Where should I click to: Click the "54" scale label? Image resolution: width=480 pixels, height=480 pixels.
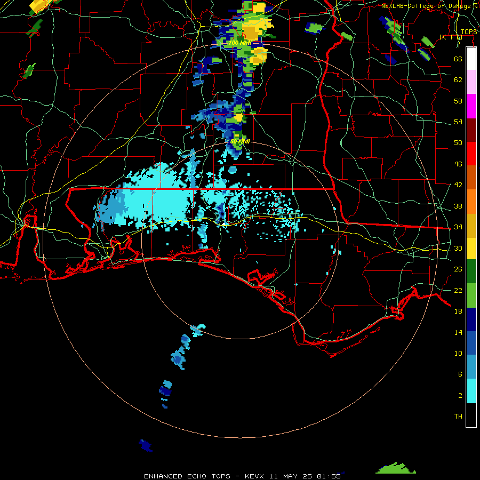[x=458, y=122]
